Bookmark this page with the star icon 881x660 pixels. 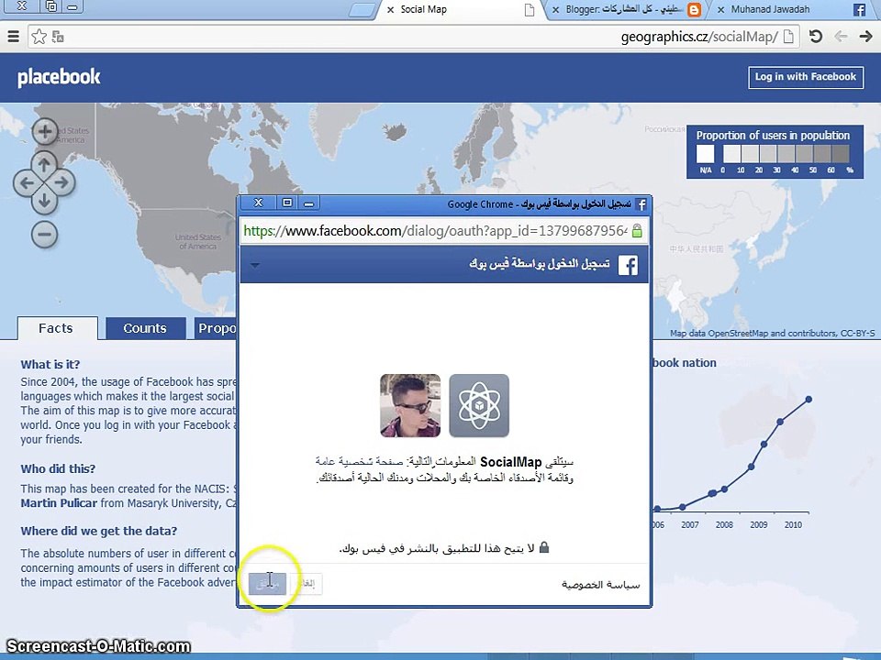click(x=39, y=37)
